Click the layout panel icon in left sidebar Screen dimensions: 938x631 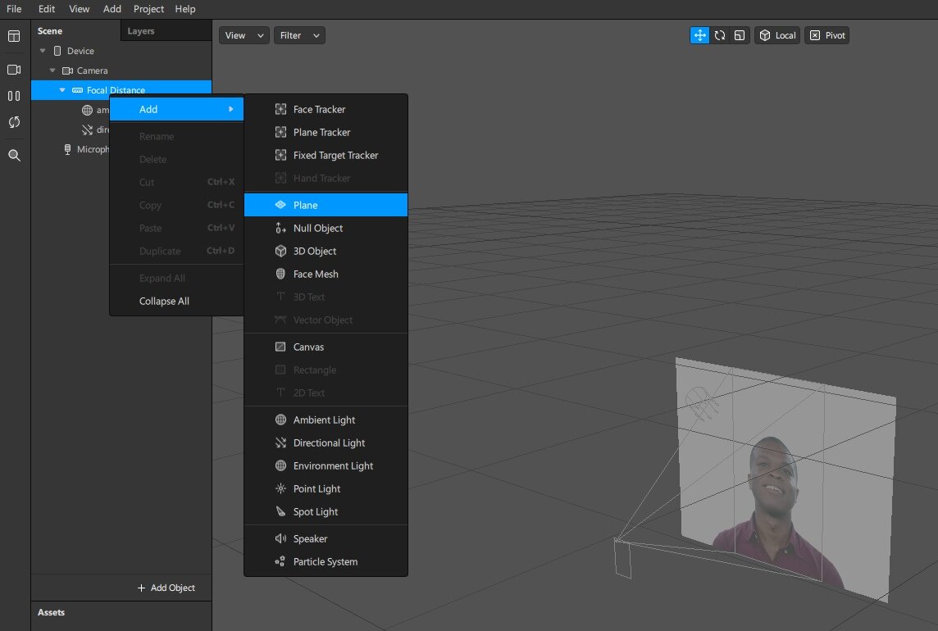tap(14, 37)
